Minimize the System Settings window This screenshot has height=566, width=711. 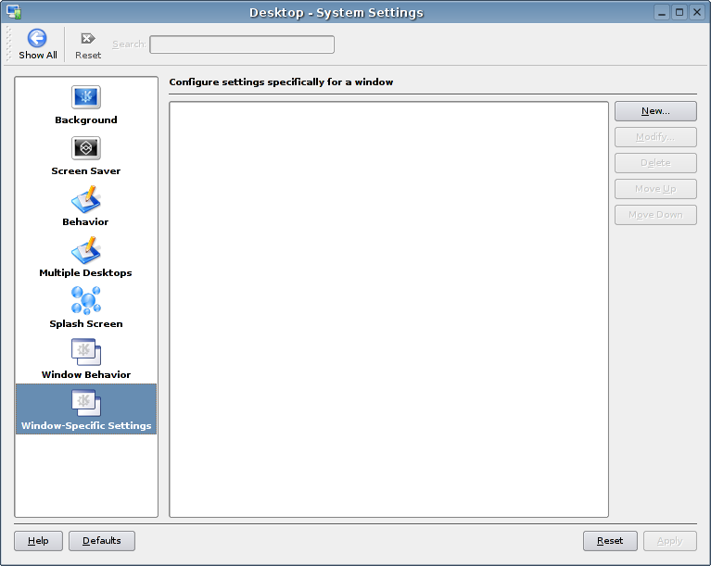(x=662, y=12)
